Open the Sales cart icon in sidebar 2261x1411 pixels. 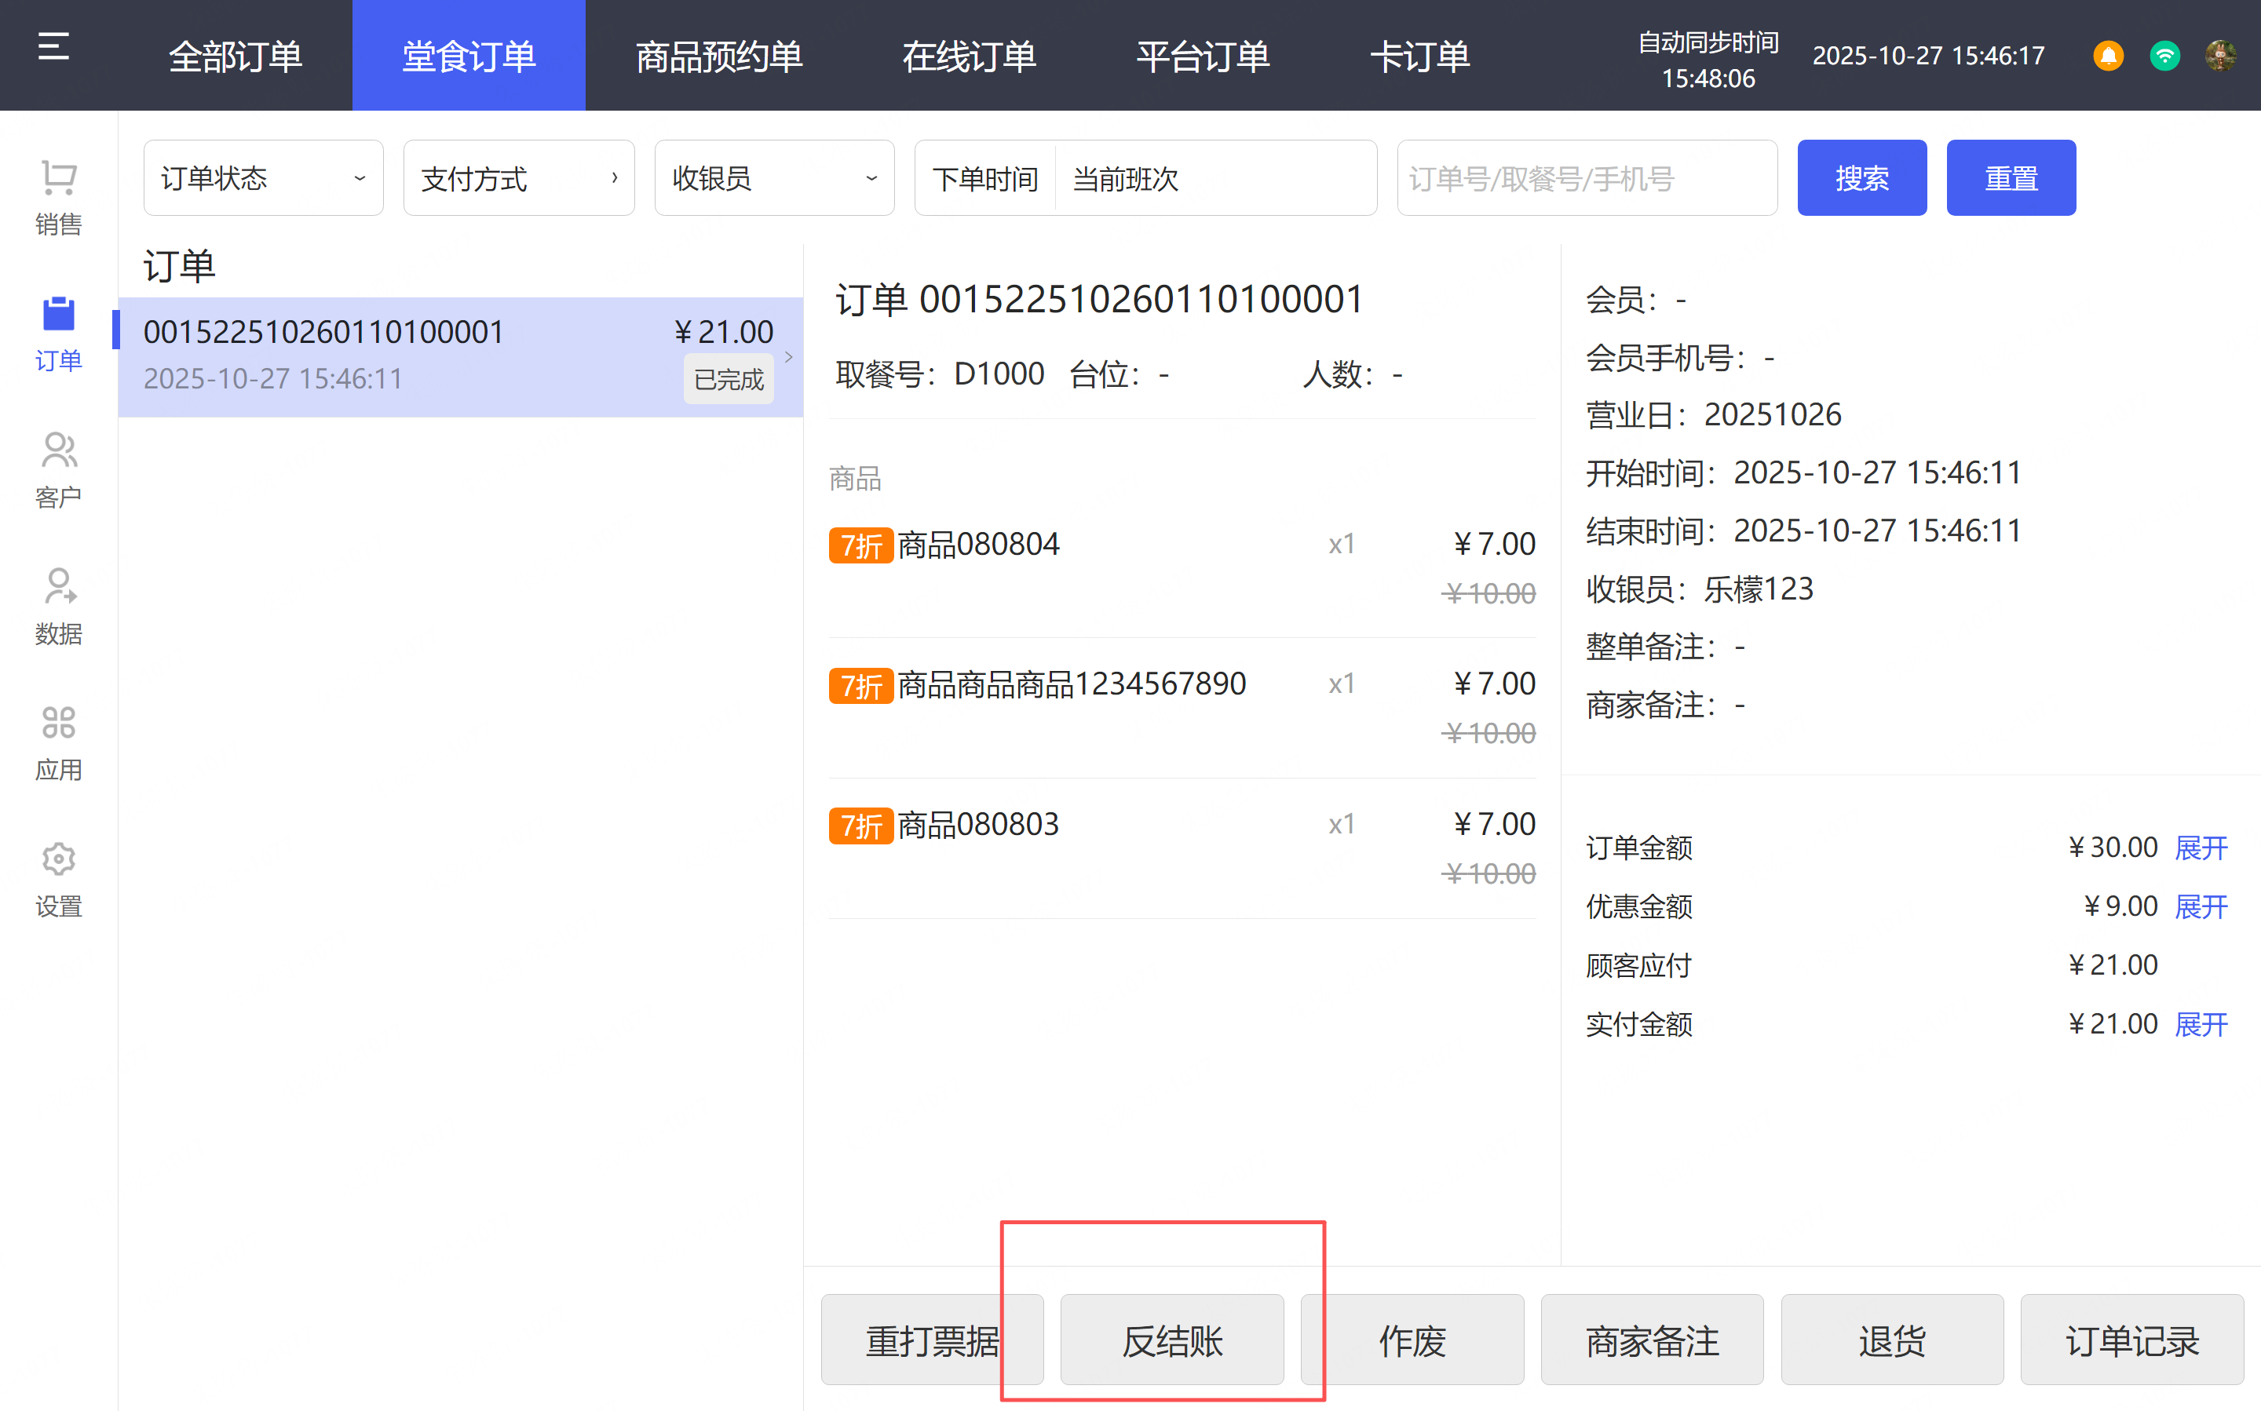[x=58, y=178]
